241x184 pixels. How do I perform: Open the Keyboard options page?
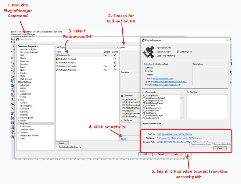(x=25, y=109)
